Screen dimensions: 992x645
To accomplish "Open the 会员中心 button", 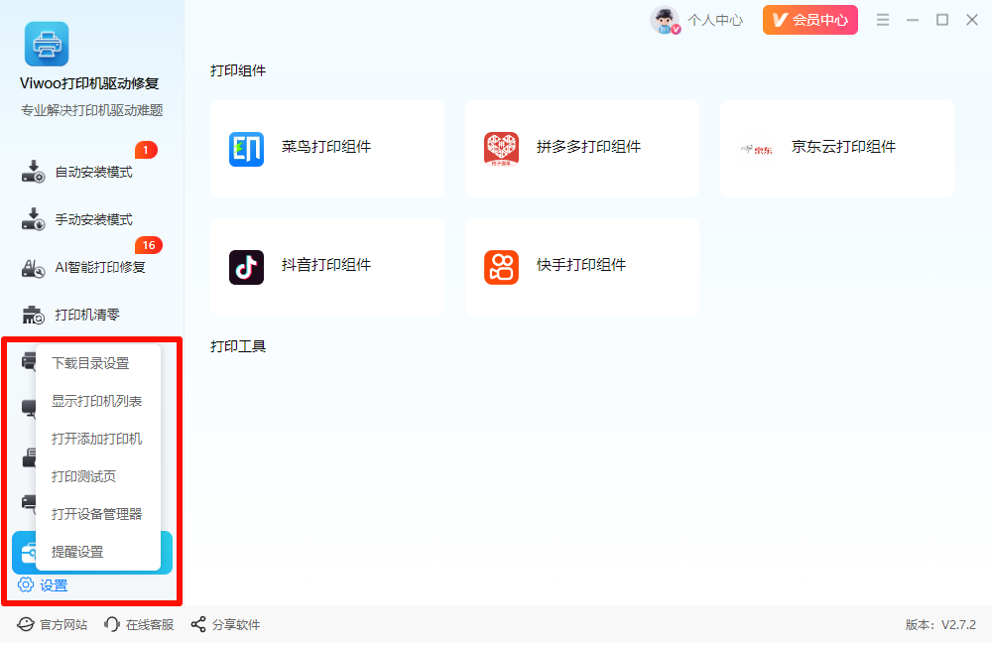I will [x=809, y=20].
